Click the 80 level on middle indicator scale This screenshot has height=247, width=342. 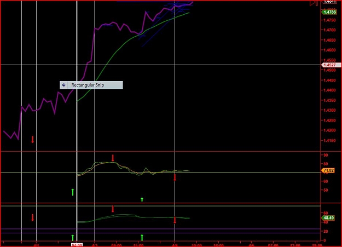326,164
